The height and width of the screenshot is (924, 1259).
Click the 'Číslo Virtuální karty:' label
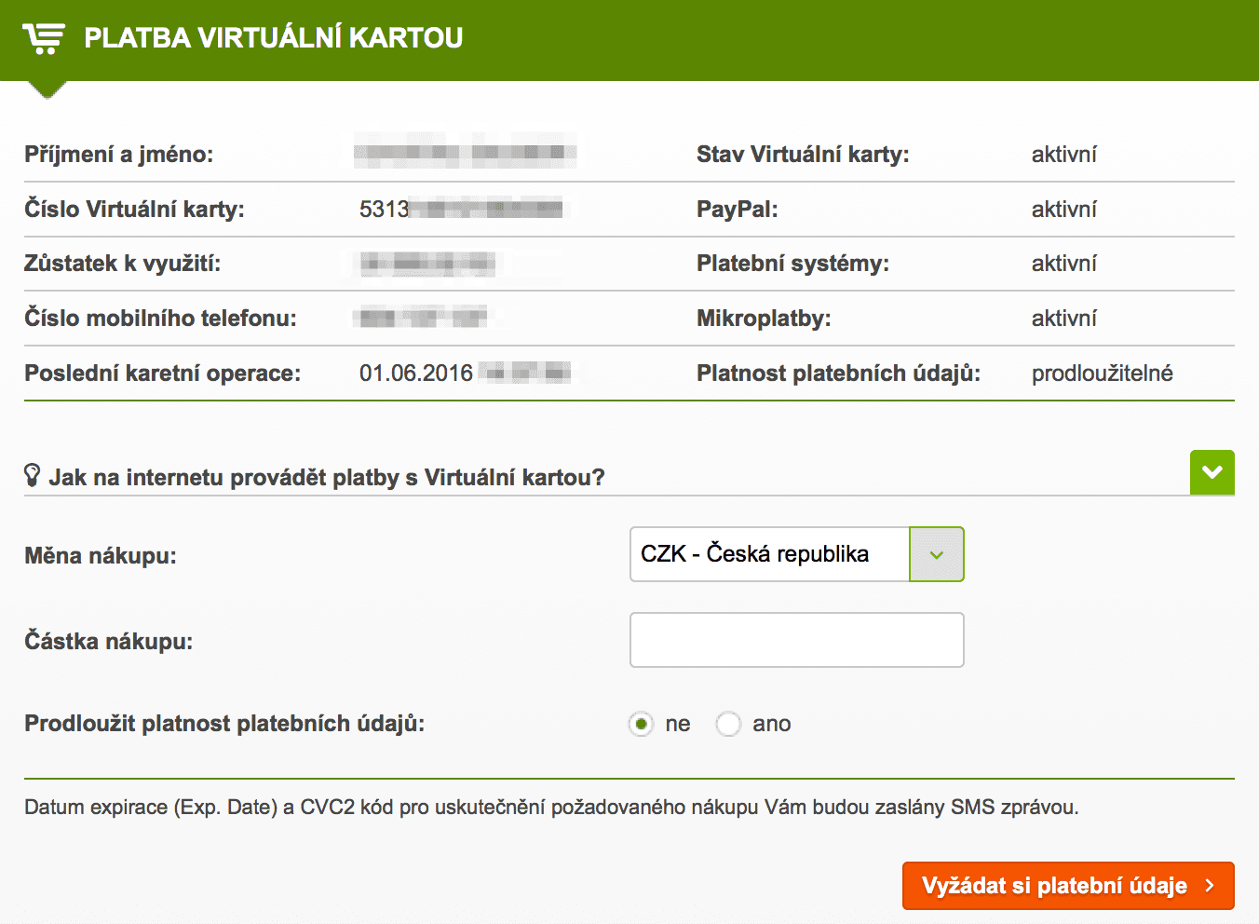pos(135,210)
